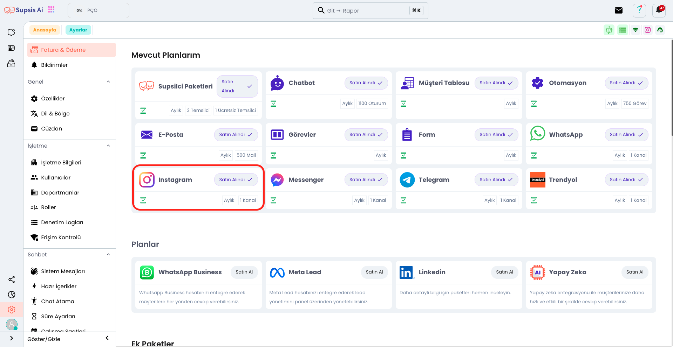Click the vertical scrollbar on the right
This screenshot has height=347, width=673.
(672, 87)
